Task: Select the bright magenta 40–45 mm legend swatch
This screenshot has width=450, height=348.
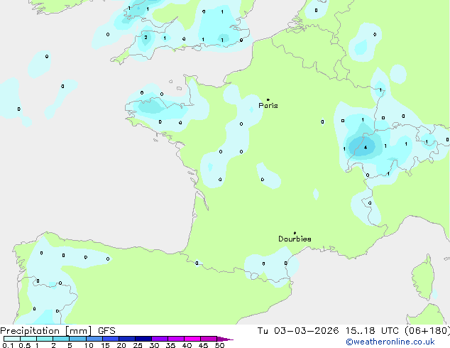Action: [192, 339]
